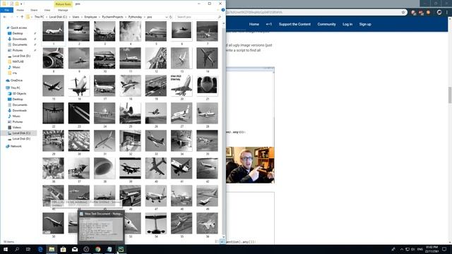
Task: Switch to Chrome via the taskbar icon
Action: (x=97, y=249)
